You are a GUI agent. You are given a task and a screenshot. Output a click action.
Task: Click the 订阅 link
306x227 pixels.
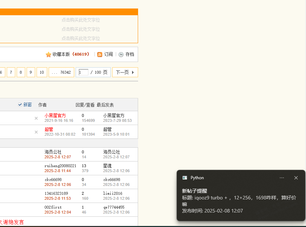109,54
